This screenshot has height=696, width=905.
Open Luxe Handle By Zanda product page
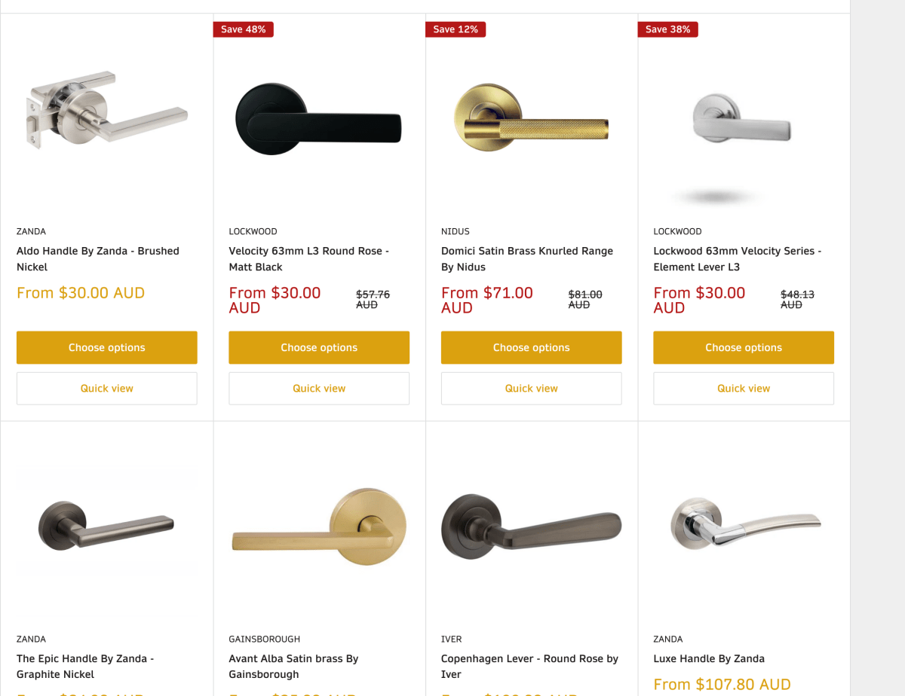(x=708, y=658)
